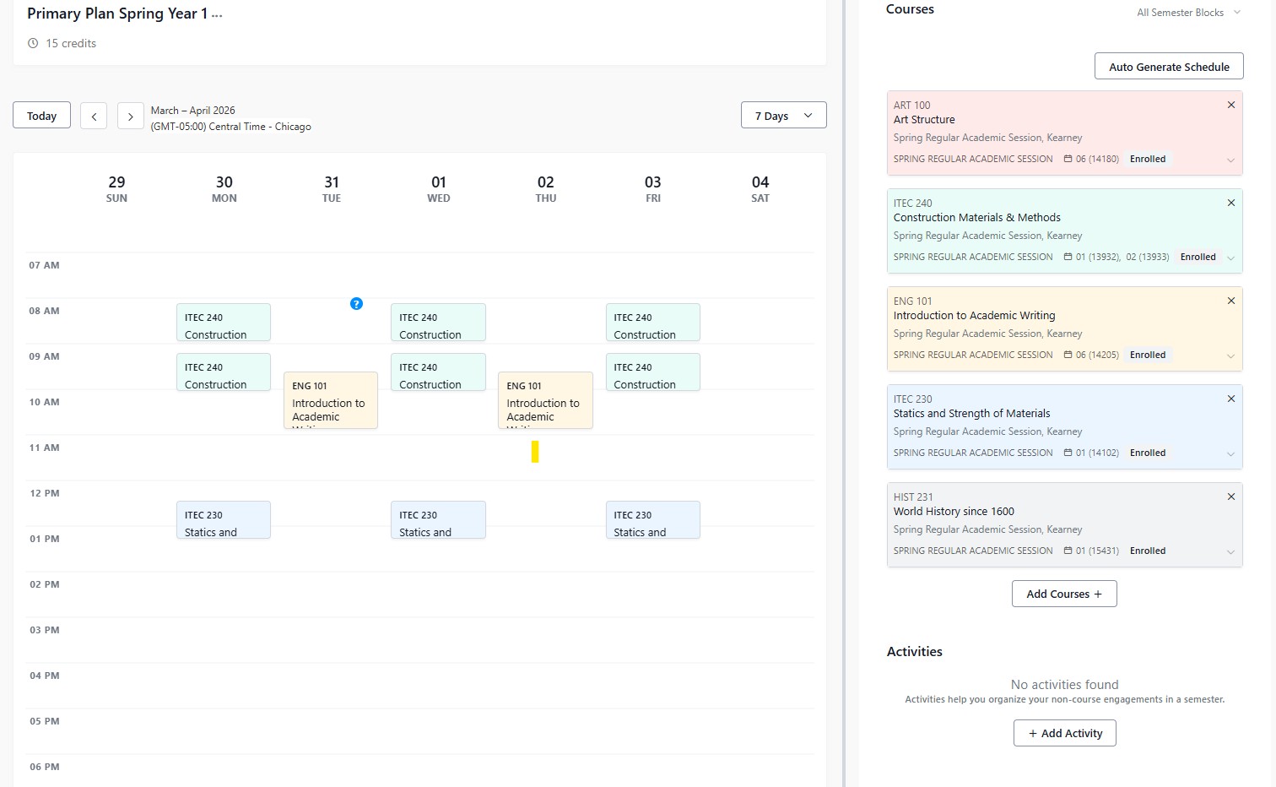Click calendar icon next to 01 (14102)
This screenshot has height=787, width=1276.
click(x=1068, y=453)
